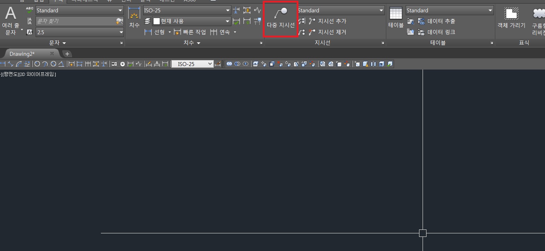545x251 pixels.
Task: Click the 치수 dimension tool button
Action: [x=134, y=18]
